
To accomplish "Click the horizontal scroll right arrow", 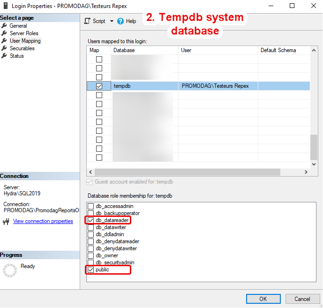I will tap(306, 172).
